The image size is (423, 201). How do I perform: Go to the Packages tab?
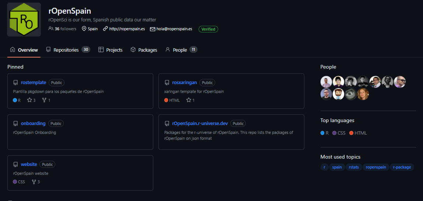144,50
